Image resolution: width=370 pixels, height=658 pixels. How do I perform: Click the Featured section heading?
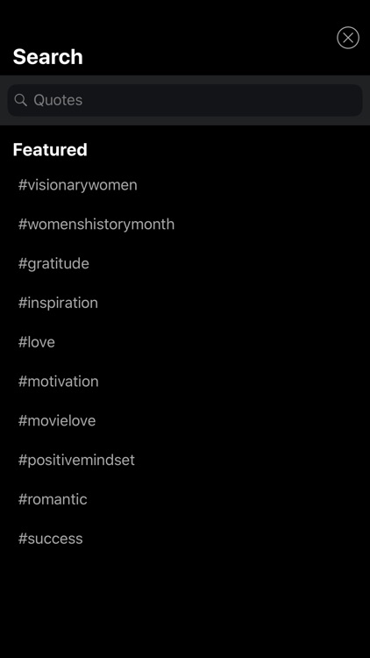[50, 150]
